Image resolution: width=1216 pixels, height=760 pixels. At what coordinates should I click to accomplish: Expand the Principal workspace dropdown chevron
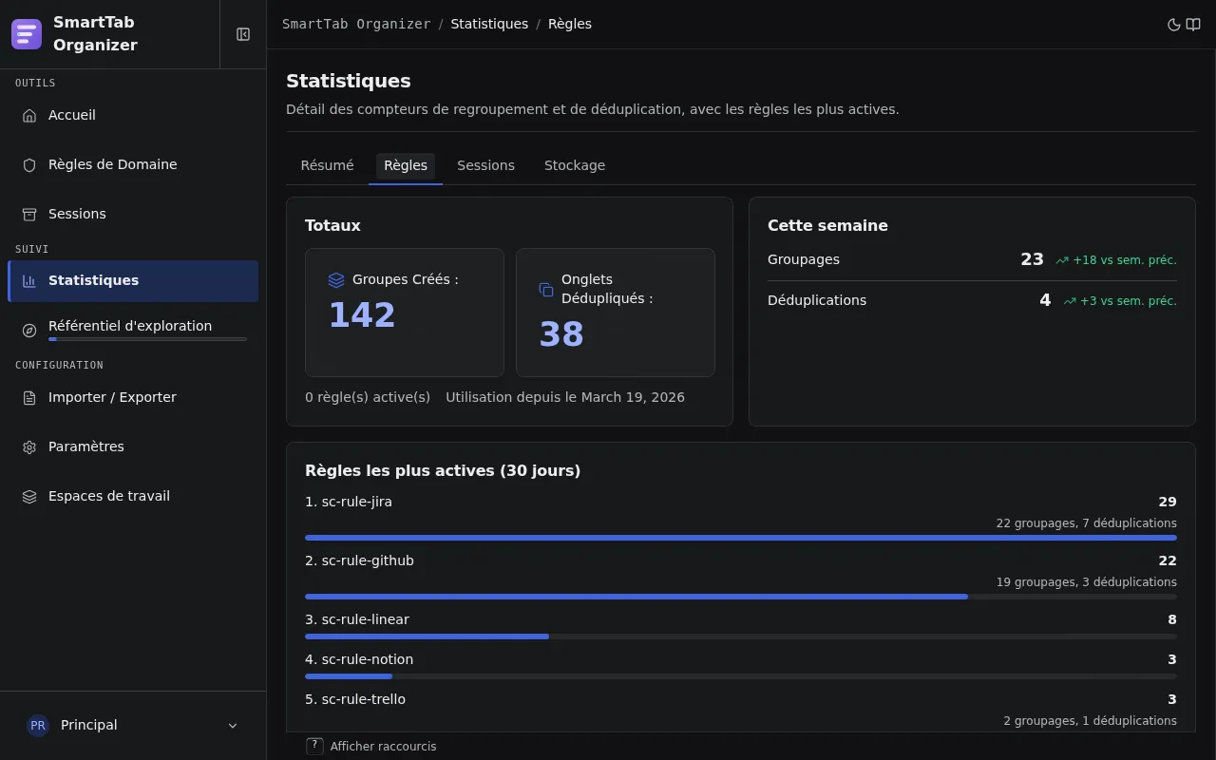pos(233,726)
